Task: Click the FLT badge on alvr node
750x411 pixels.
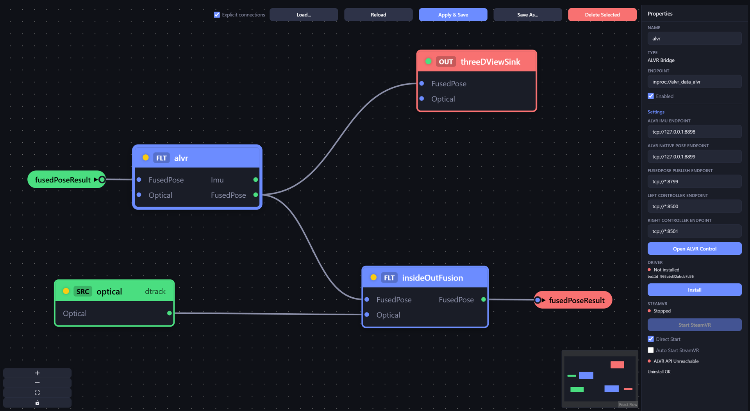Action: (x=161, y=158)
